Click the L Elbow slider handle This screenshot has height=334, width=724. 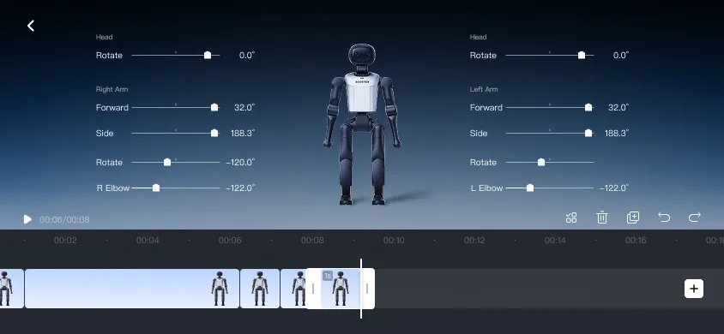click(530, 188)
